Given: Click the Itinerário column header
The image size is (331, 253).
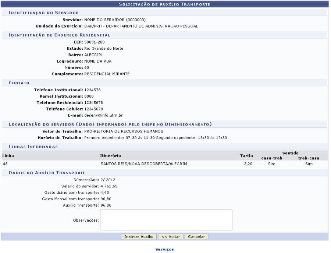Looking at the screenshot, I should click(110, 156).
